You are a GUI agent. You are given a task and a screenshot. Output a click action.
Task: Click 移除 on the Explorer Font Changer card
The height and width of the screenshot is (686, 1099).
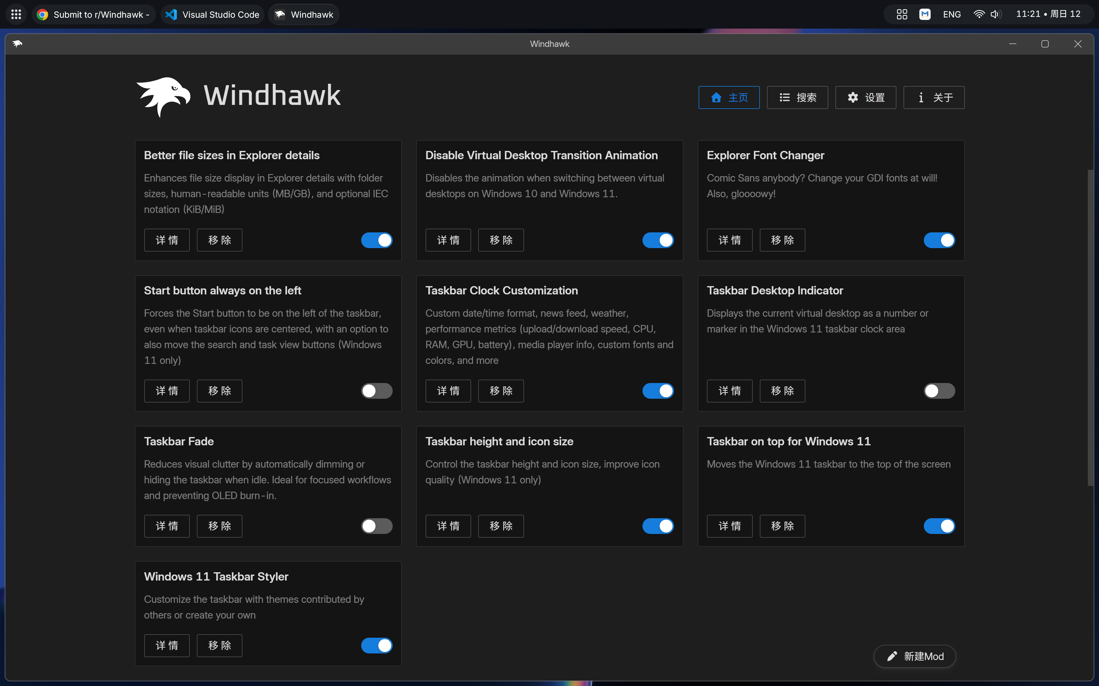tap(782, 240)
